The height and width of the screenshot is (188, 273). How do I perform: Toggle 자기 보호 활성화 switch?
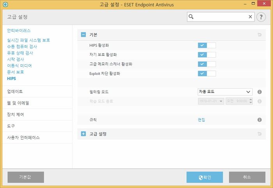(207, 55)
